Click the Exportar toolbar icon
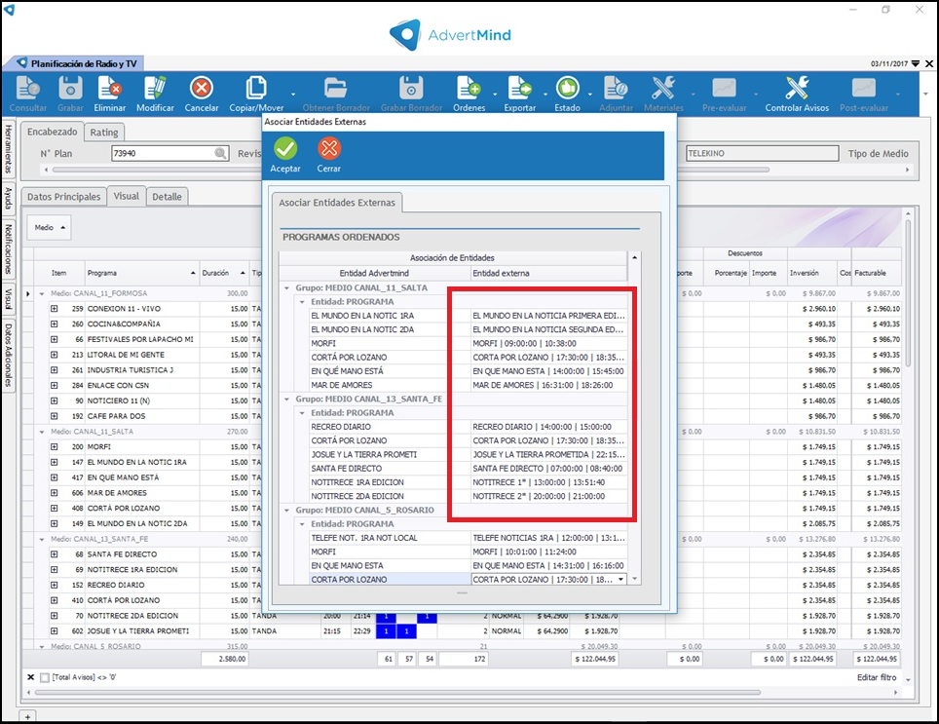Image resolution: width=939 pixels, height=724 pixels. pos(519,88)
